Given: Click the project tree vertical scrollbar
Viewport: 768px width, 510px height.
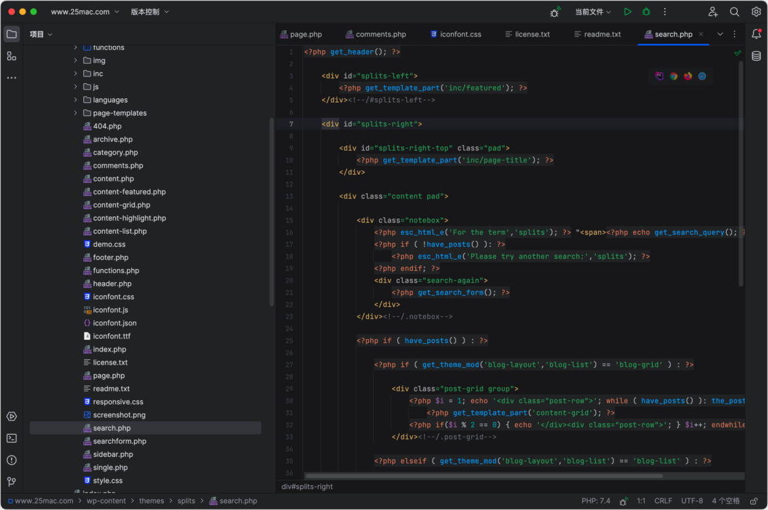Looking at the screenshot, I should tap(272, 212).
